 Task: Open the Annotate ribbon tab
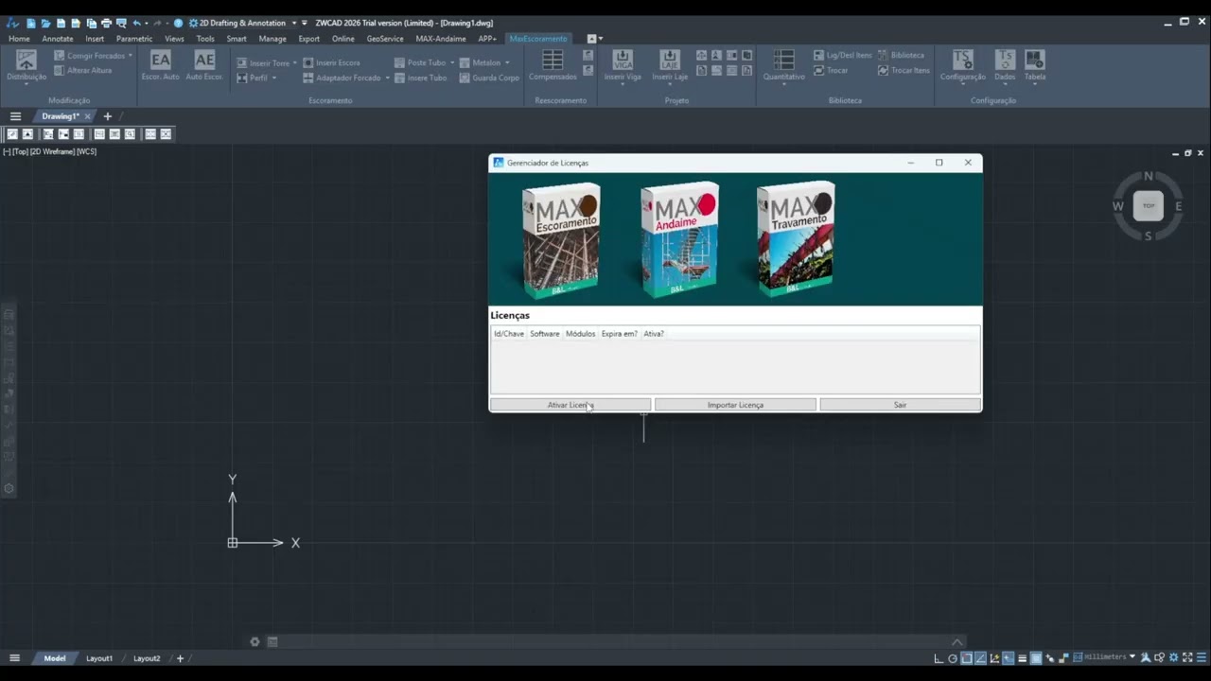click(x=58, y=39)
